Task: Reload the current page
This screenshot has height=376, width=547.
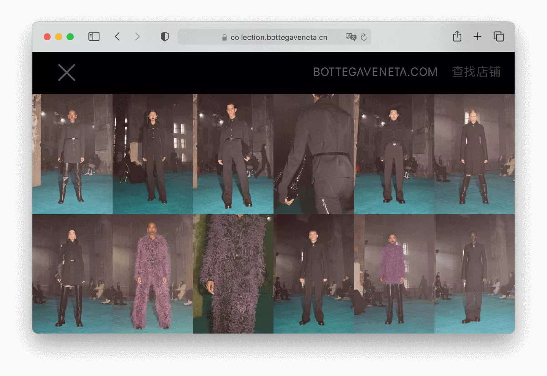Action: point(364,37)
